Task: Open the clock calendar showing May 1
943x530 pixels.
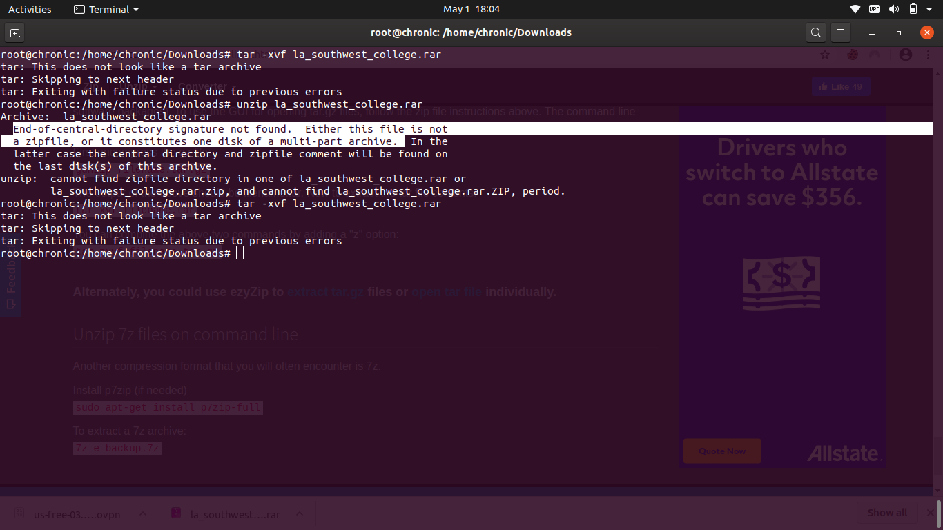Action: click(471, 9)
